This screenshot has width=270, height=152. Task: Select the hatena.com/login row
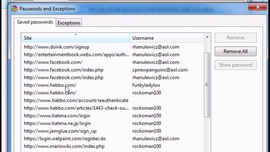click(113, 116)
